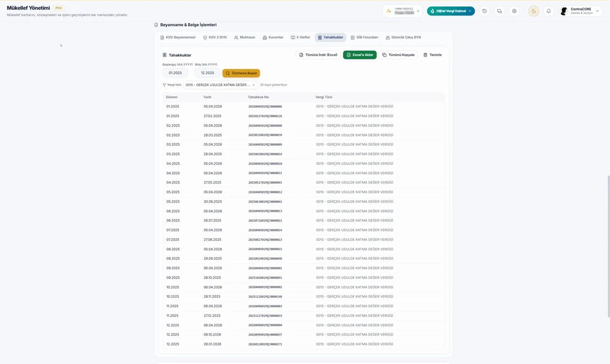Open the chat messages icon
610x364 pixels.
tap(499, 11)
